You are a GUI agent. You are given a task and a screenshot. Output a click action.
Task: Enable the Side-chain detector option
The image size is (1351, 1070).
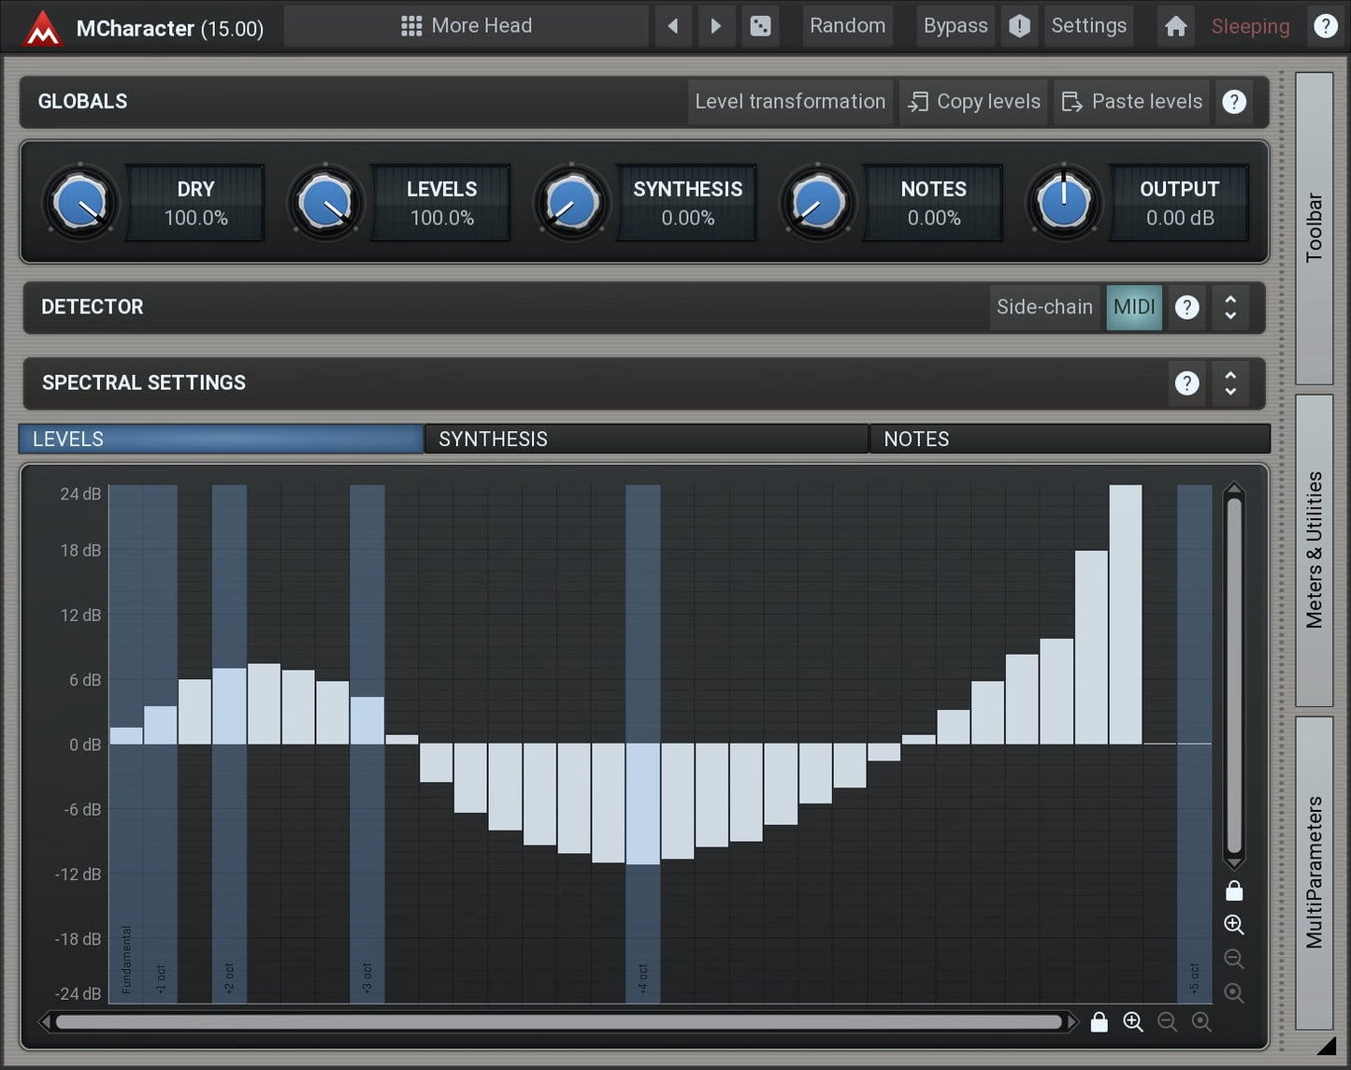pyautogui.click(x=1044, y=308)
